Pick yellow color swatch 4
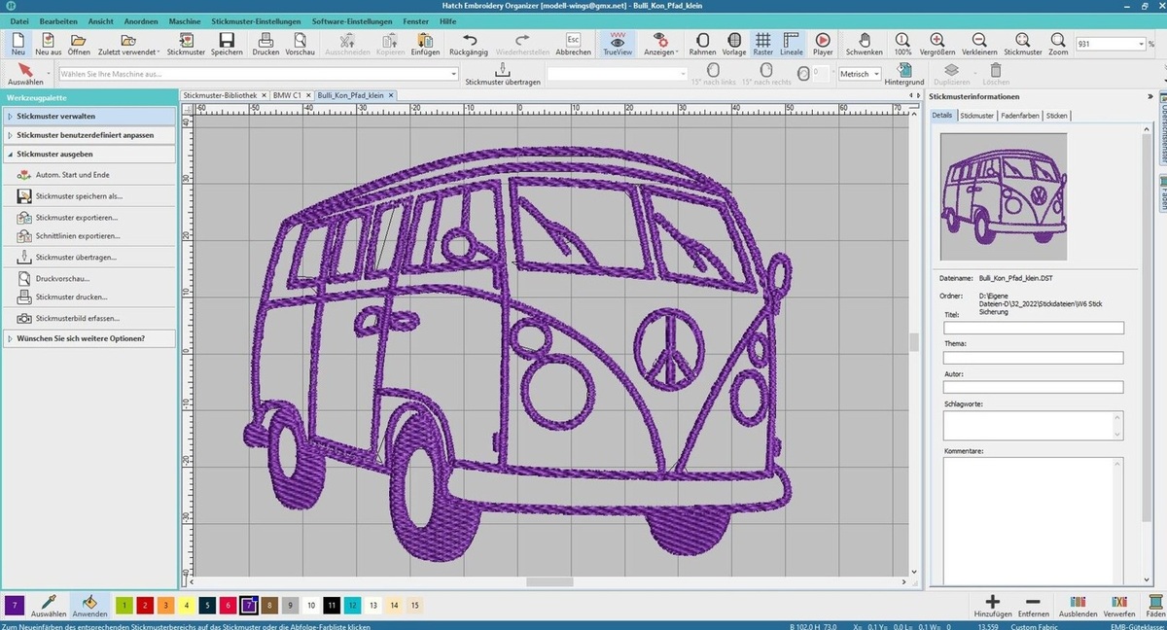The width and height of the screenshot is (1167, 630). [187, 605]
